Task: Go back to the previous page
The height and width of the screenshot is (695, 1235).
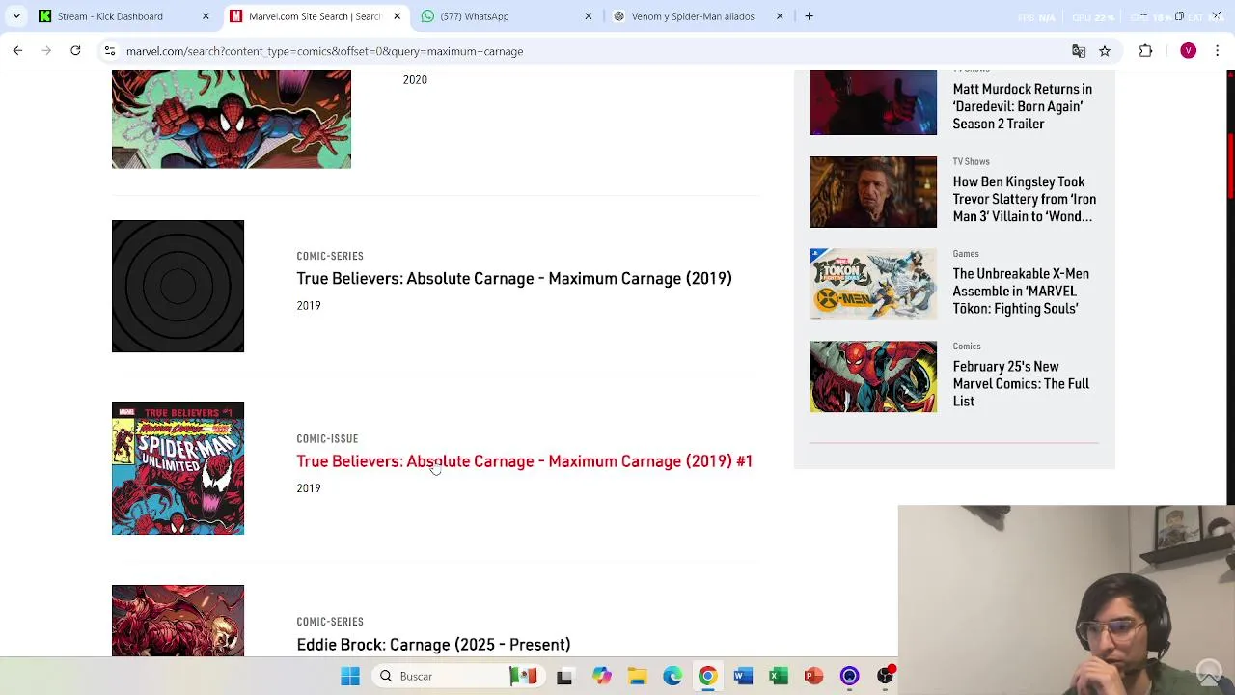Action: 17,51
